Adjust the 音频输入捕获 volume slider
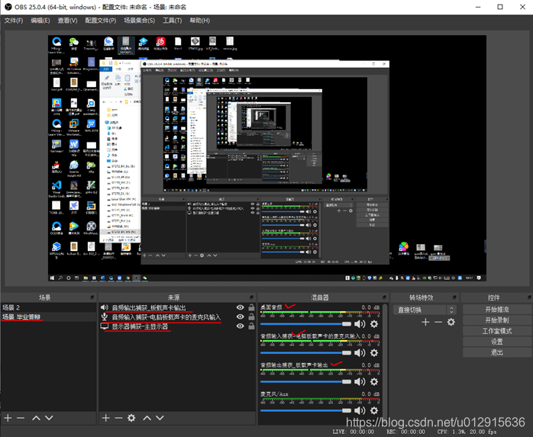Viewport: 533px width, 437px height. click(305, 353)
